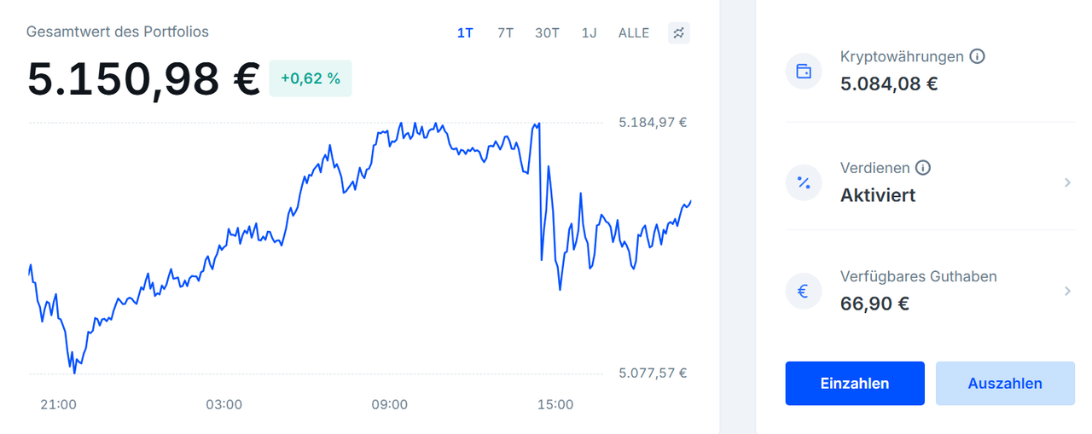This screenshot has width=1092, height=434.
Task: Click the Auszahlen button
Action: [1005, 384]
